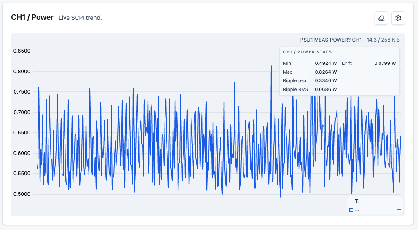Click the 0.8500 y-axis label
This screenshot has width=418, height=230.
(22, 51)
